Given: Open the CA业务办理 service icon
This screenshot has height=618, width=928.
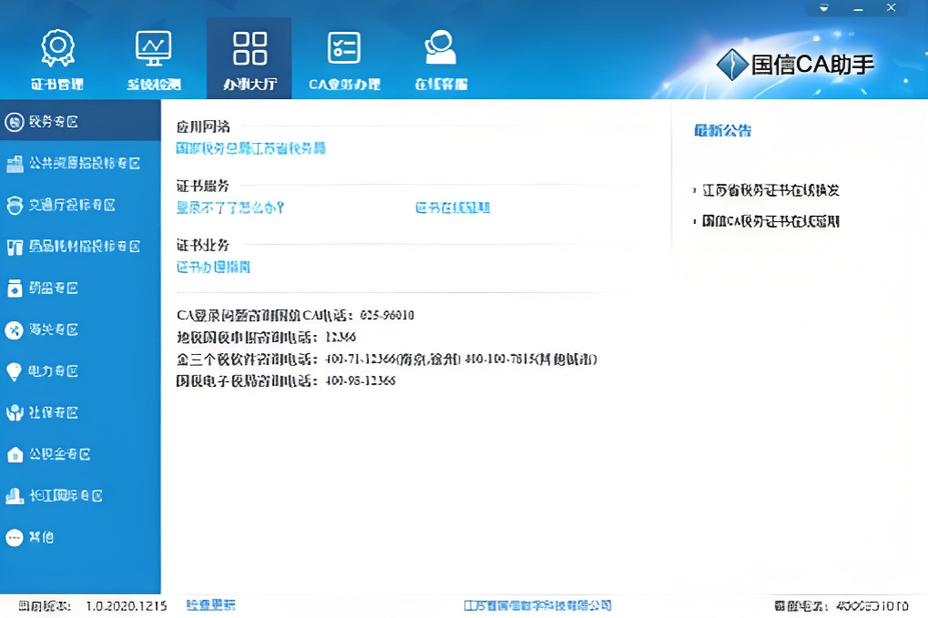Looking at the screenshot, I should tap(344, 56).
